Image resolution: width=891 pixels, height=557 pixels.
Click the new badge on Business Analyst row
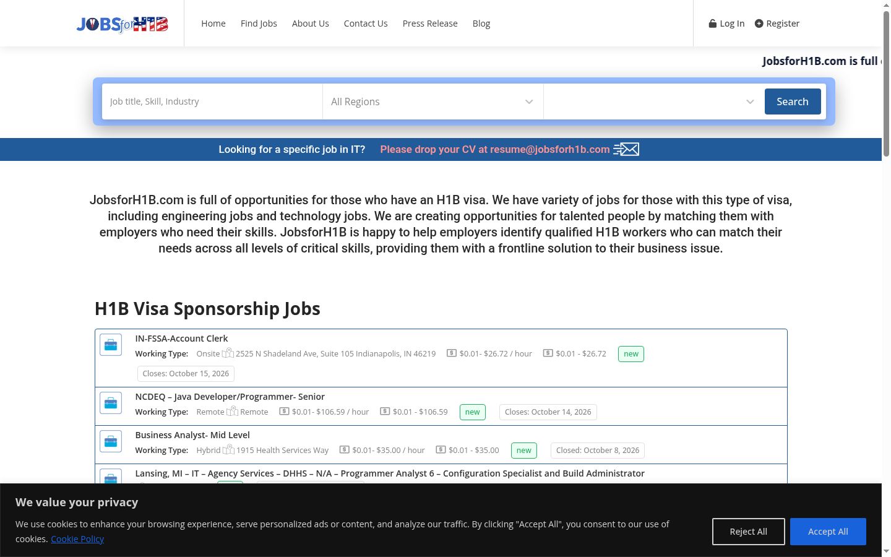tap(524, 451)
